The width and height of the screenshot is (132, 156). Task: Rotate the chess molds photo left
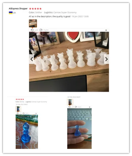click(x=34, y=30)
